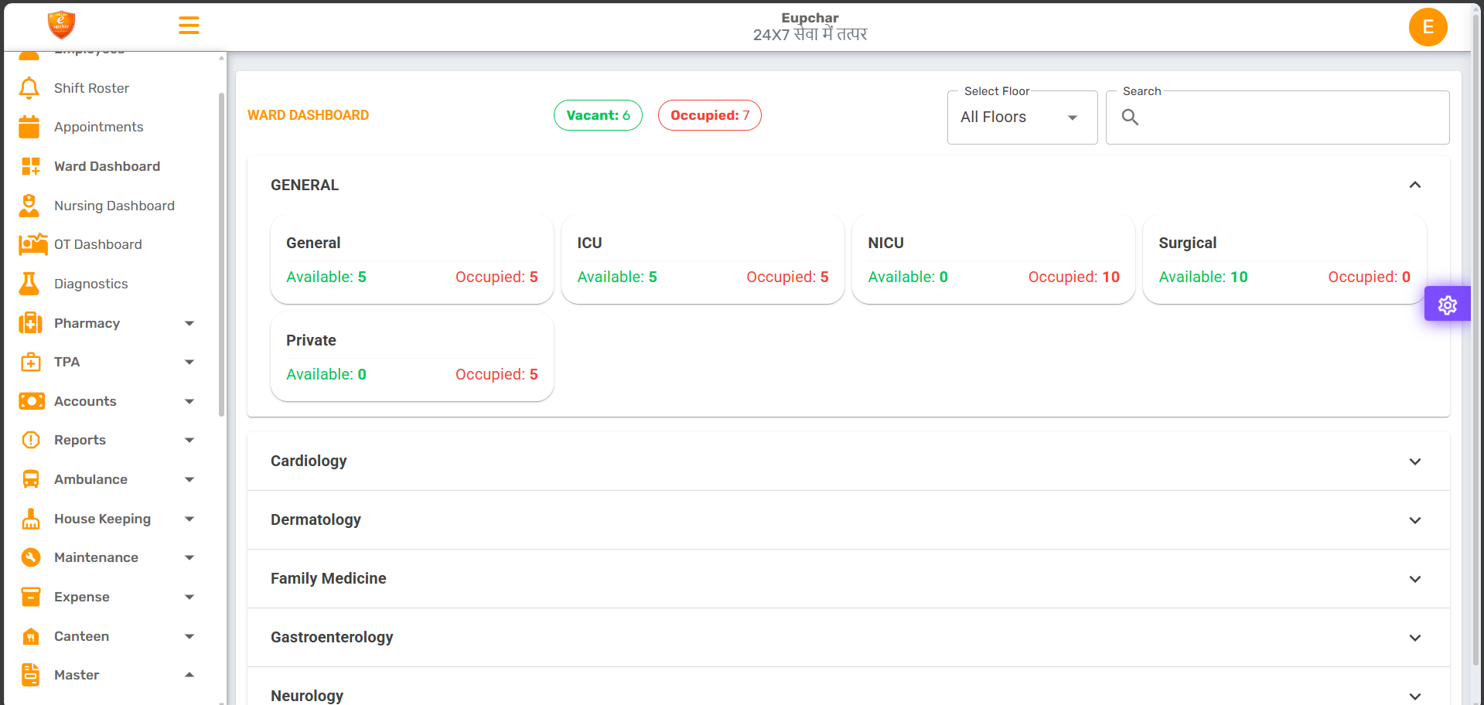The width and height of the screenshot is (1484, 705).
Task: Collapse the Master menu in sidebar
Action: pos(189,674)
